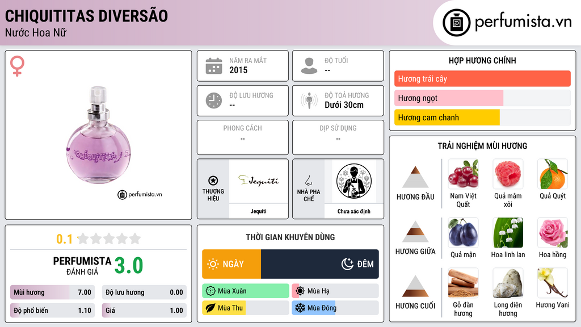Select the Mùa Đông season bar
Viewport: 581px width, 327px height.
(335, 308)
